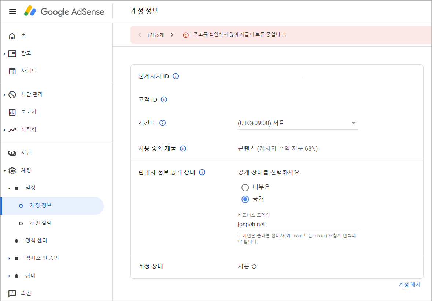Image resolution: width=432 pixels, height=301 pixels.
Task: Click the Reports (보고서) chart icon
Action: click(x=12, y=112)
